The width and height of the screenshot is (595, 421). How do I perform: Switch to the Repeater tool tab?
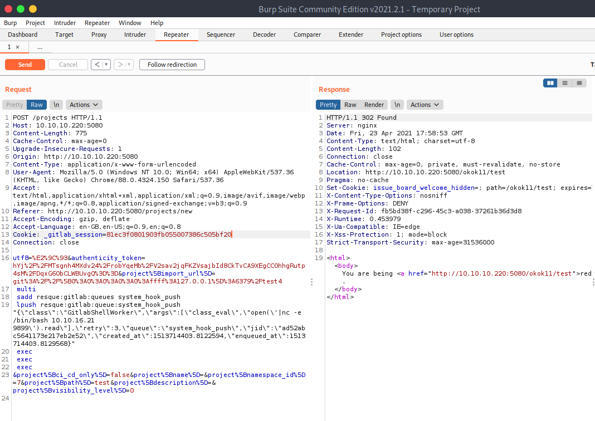tap(177, 35)
